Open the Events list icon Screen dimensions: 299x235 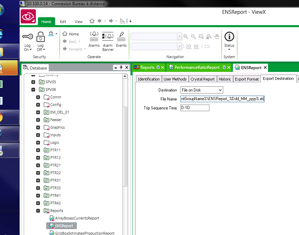(121, 36)
